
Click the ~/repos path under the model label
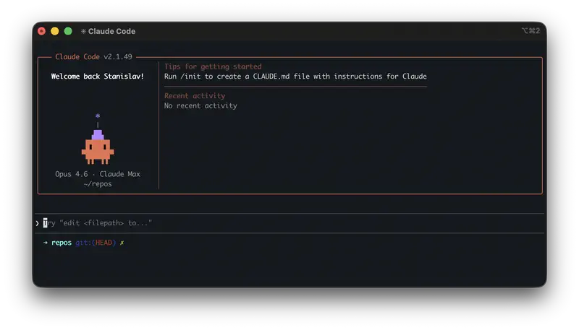(98, 183)
